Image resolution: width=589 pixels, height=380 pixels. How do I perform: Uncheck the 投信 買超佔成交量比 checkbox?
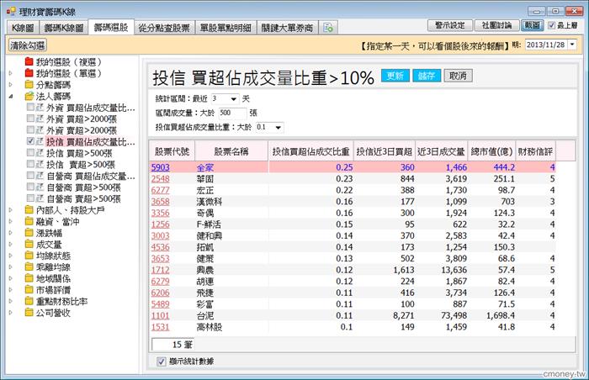tap(30, 141)
